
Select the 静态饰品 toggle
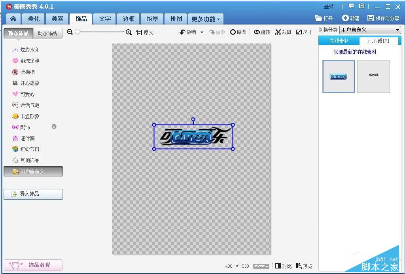(x=18, y=33)
